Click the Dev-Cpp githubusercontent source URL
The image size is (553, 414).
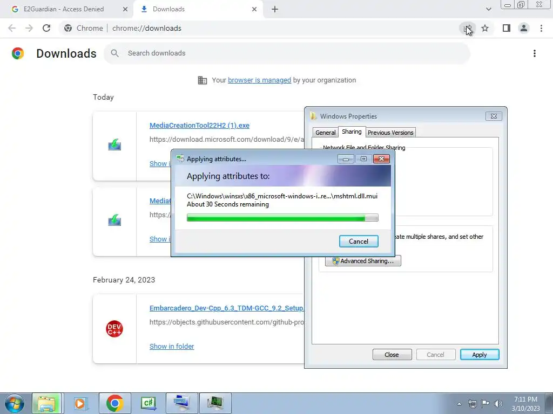[226, 322]
